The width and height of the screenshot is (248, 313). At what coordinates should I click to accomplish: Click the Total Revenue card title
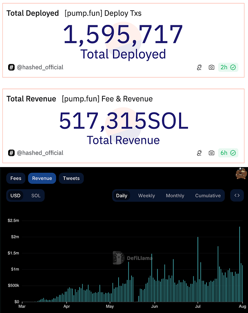tap(31, 99)
